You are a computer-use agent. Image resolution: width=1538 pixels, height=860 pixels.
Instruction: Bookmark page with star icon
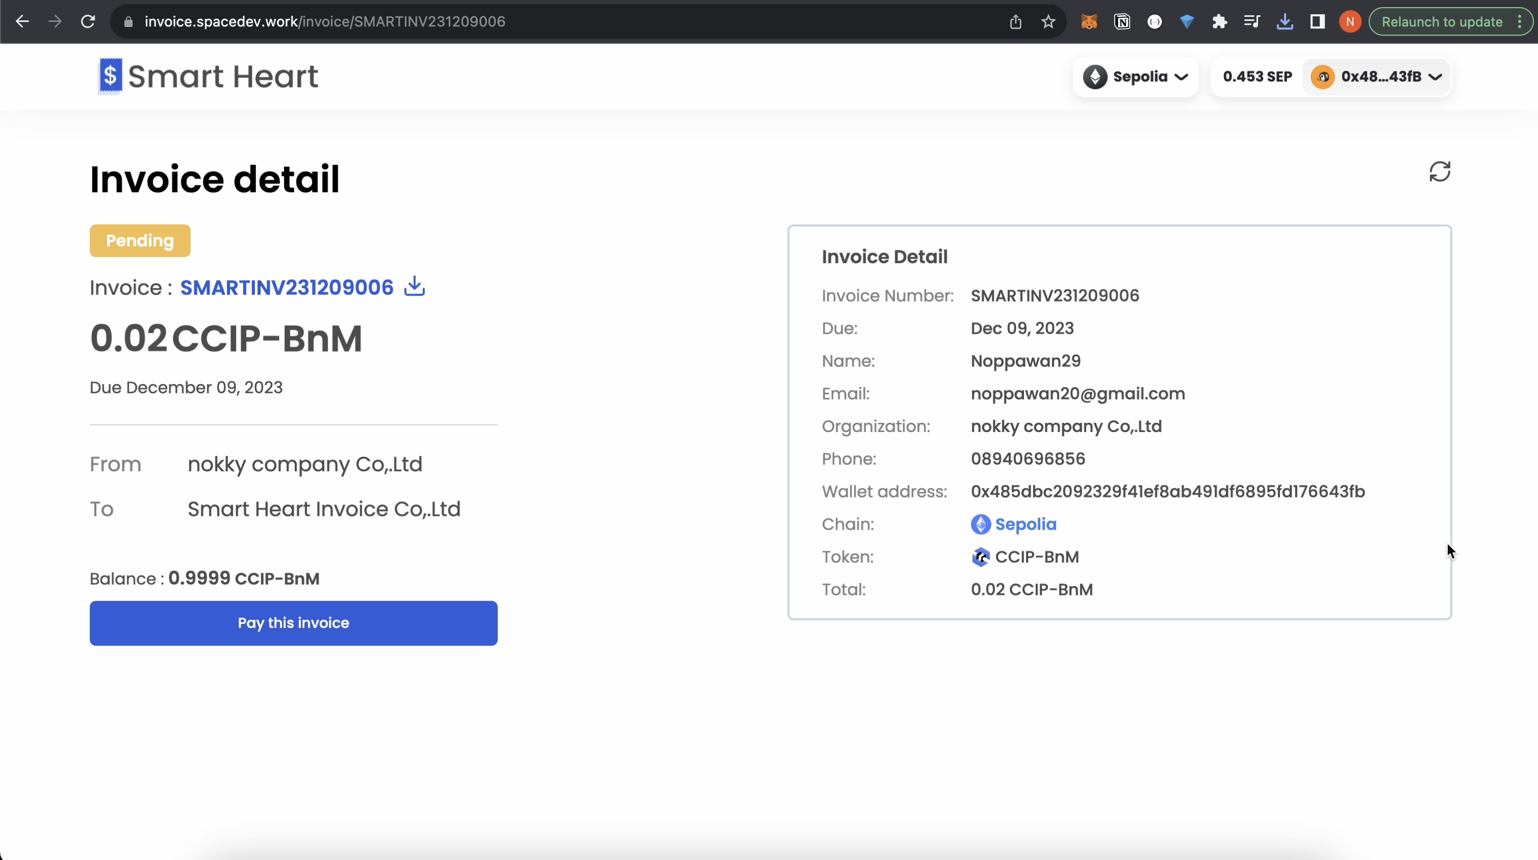[x=1048, y=22]
